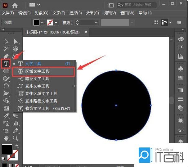
Task: Open the 选择(S) menu
Action: 75,13
